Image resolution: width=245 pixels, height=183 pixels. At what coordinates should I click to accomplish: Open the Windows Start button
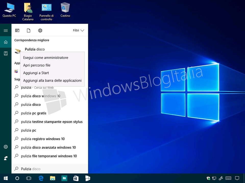[x=6, y=178]
